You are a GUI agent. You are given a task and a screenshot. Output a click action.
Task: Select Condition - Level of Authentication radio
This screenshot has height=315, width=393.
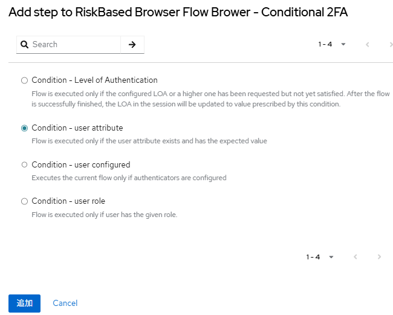tap(24, 80)
